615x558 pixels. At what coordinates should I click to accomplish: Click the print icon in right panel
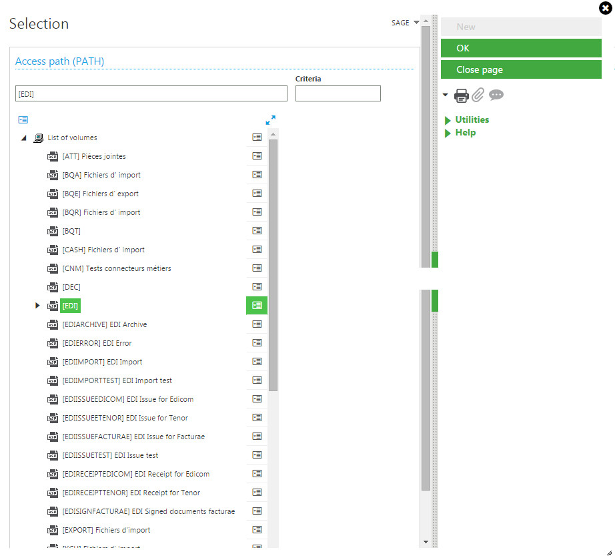point(461,95)
